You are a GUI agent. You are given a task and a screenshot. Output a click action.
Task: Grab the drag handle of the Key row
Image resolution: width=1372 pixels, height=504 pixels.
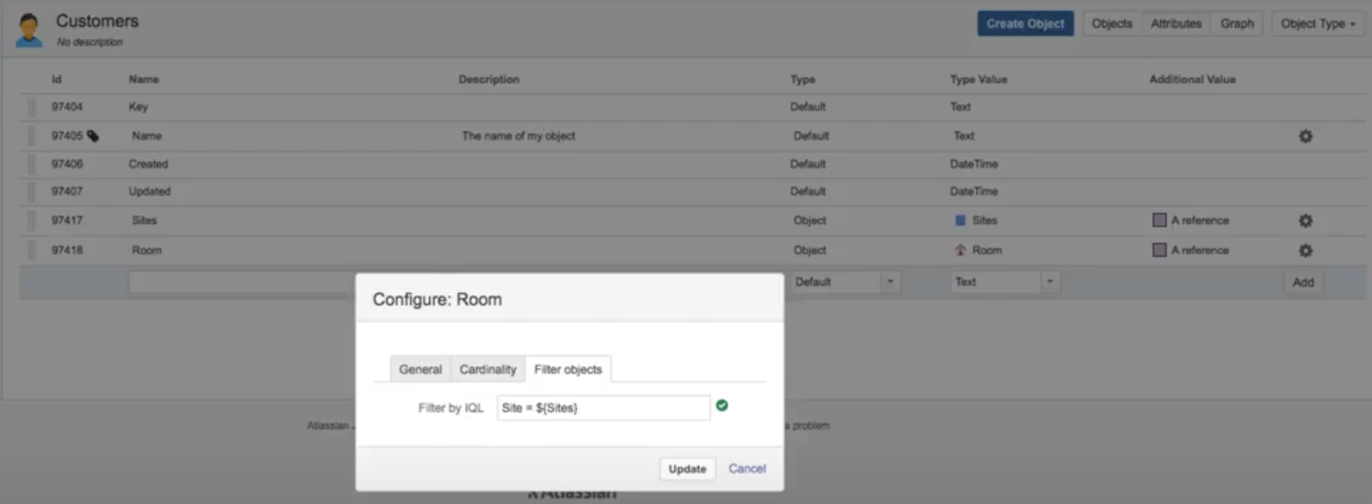click(x=31, y=107)
